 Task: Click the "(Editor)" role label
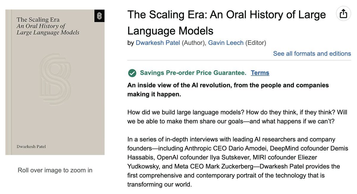[x=256, y=43]
